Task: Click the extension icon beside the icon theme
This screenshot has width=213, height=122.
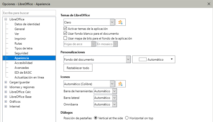Action: (121, 84)
